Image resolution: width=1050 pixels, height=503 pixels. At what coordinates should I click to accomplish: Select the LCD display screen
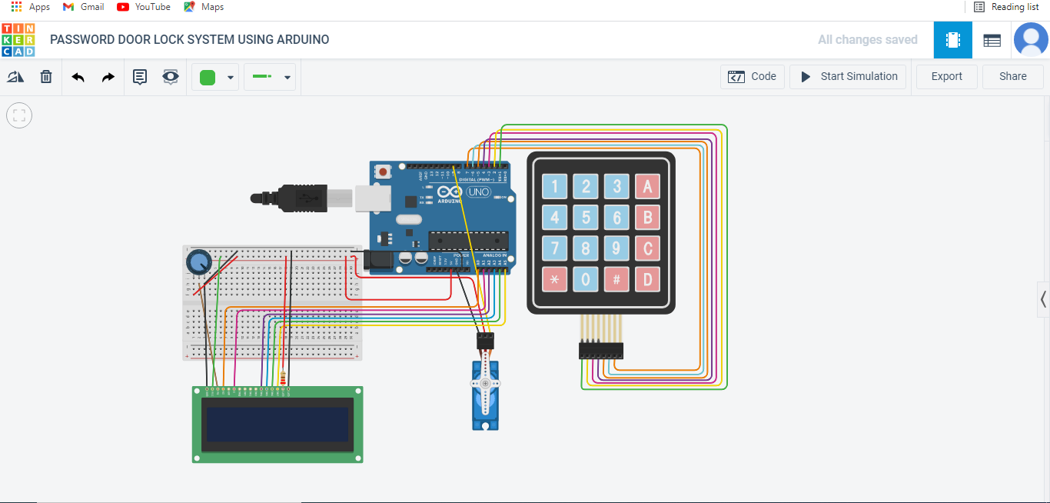(277, 425)
